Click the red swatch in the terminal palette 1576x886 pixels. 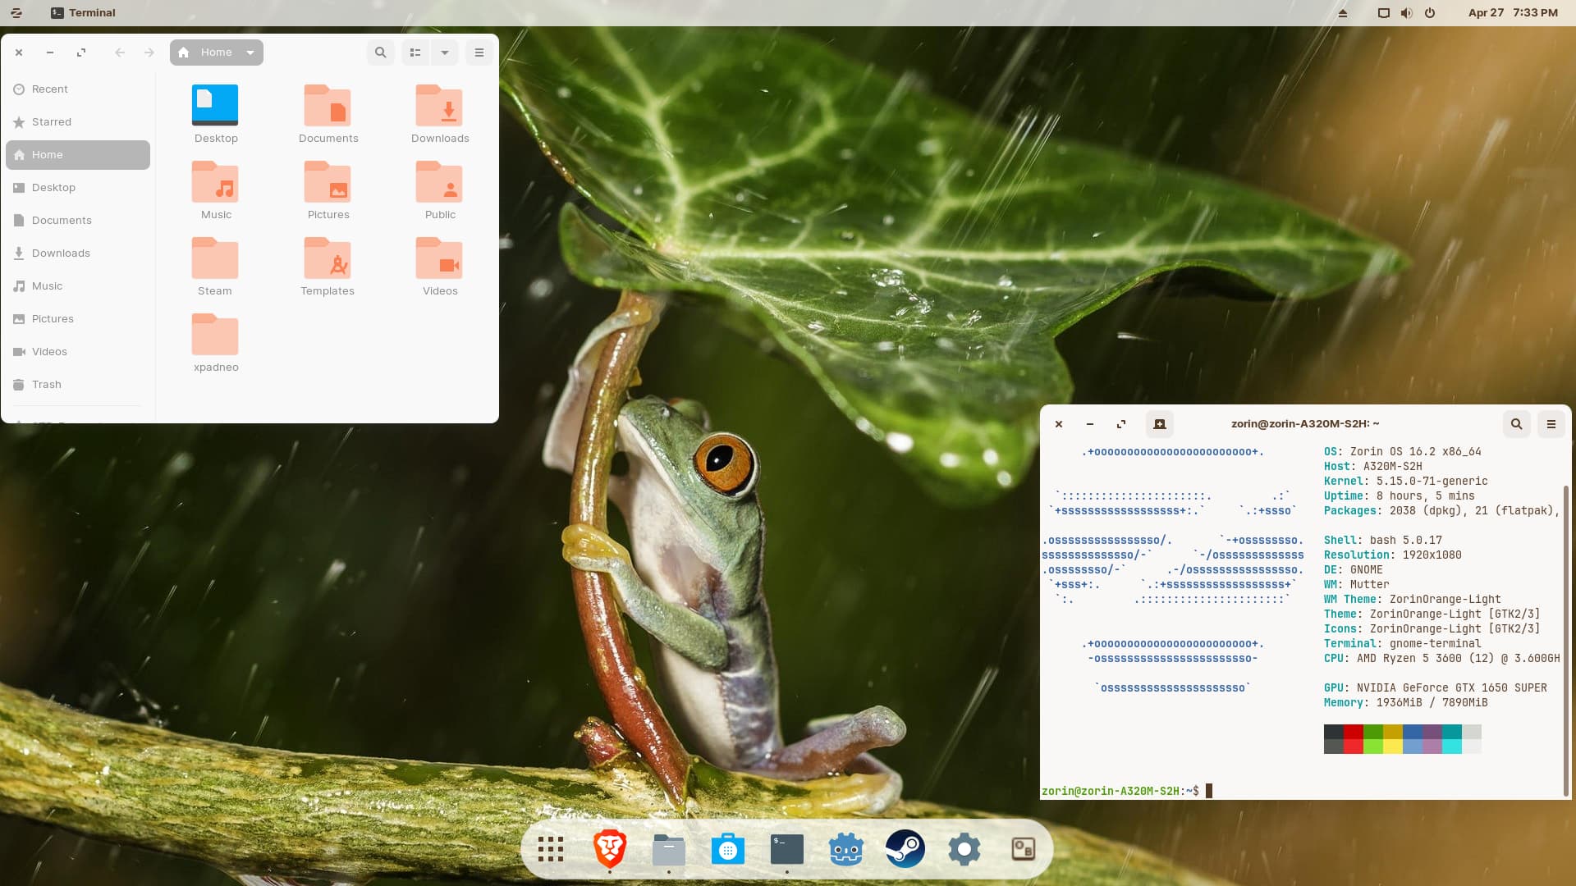click(1353, 732)
